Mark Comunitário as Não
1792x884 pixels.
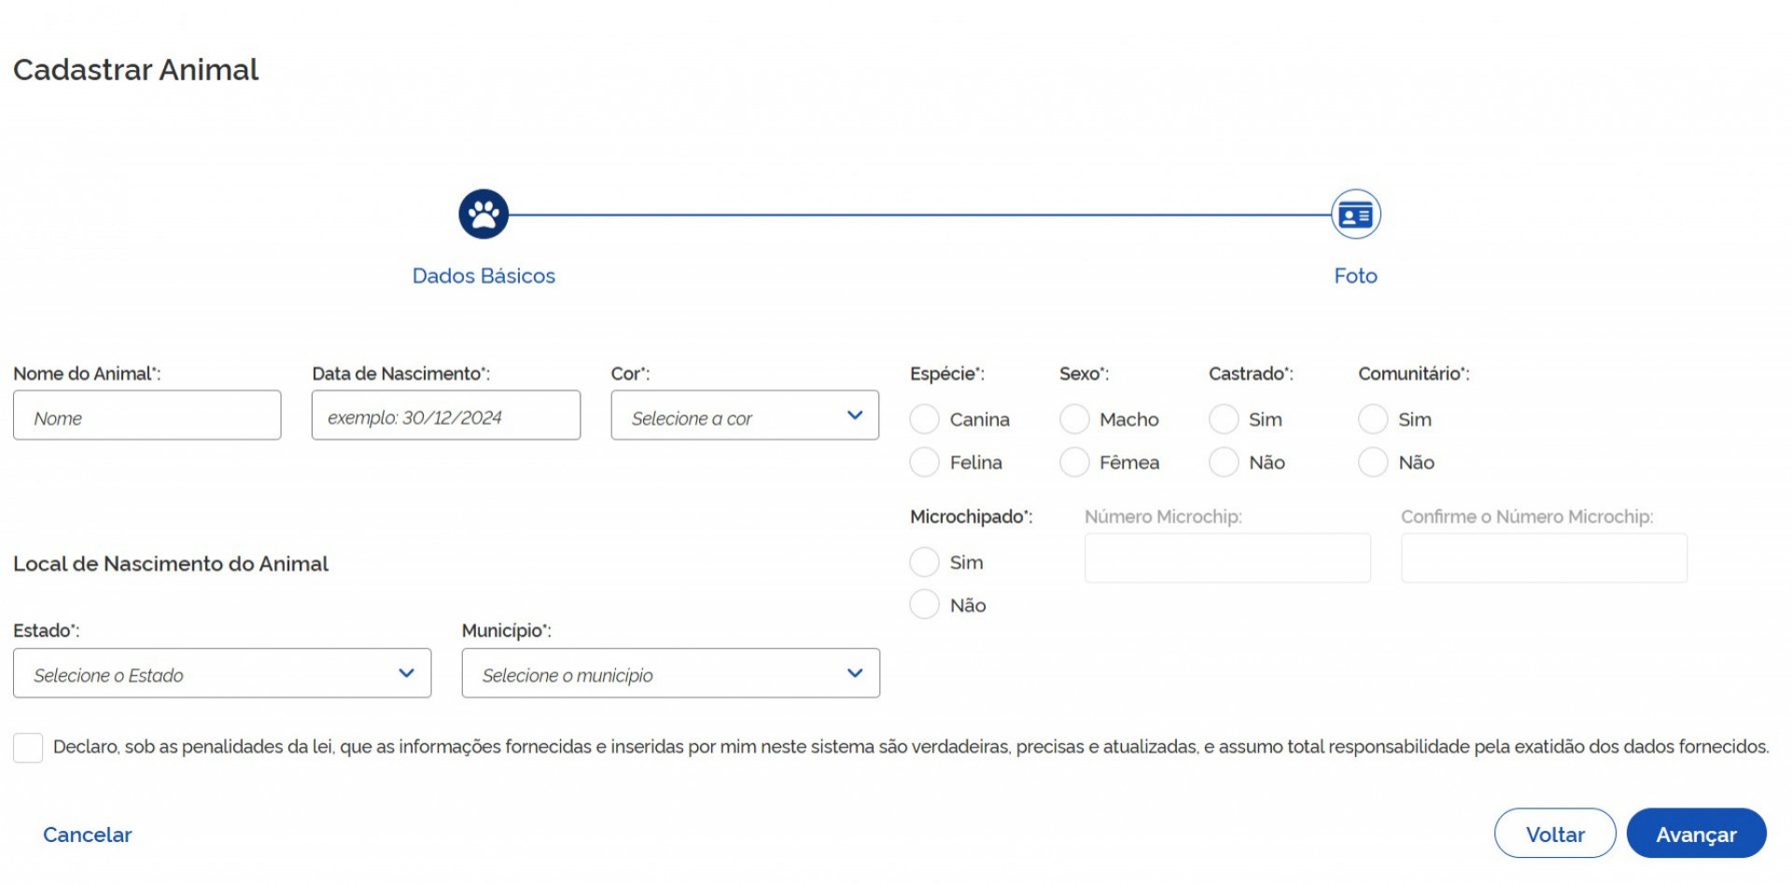[x=1373, y=462]
